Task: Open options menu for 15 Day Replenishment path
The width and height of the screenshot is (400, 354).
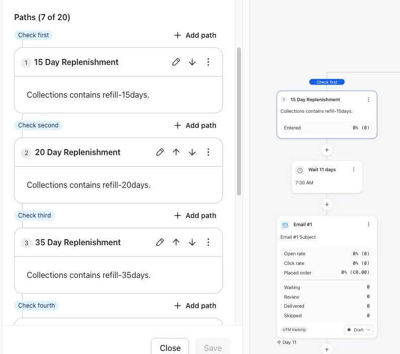Action: point(208,62)
